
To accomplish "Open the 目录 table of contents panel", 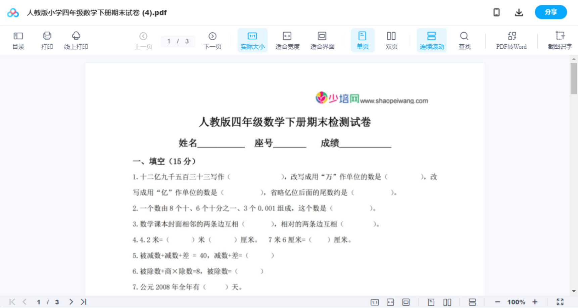I will click(x=18, y=41).
